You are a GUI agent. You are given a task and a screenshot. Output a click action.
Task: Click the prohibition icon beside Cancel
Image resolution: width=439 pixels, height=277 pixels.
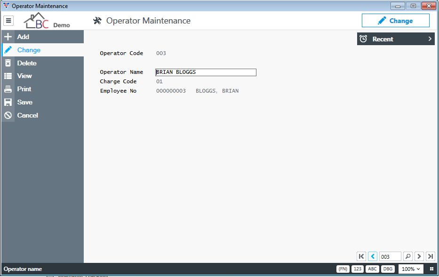click(8, 115)
